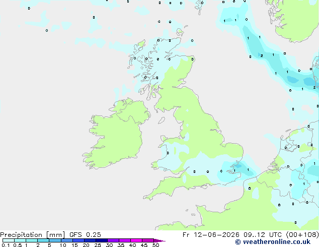
Task: Open the weatheronline.co.uk copyright link
Action: [x=273, y=242]
